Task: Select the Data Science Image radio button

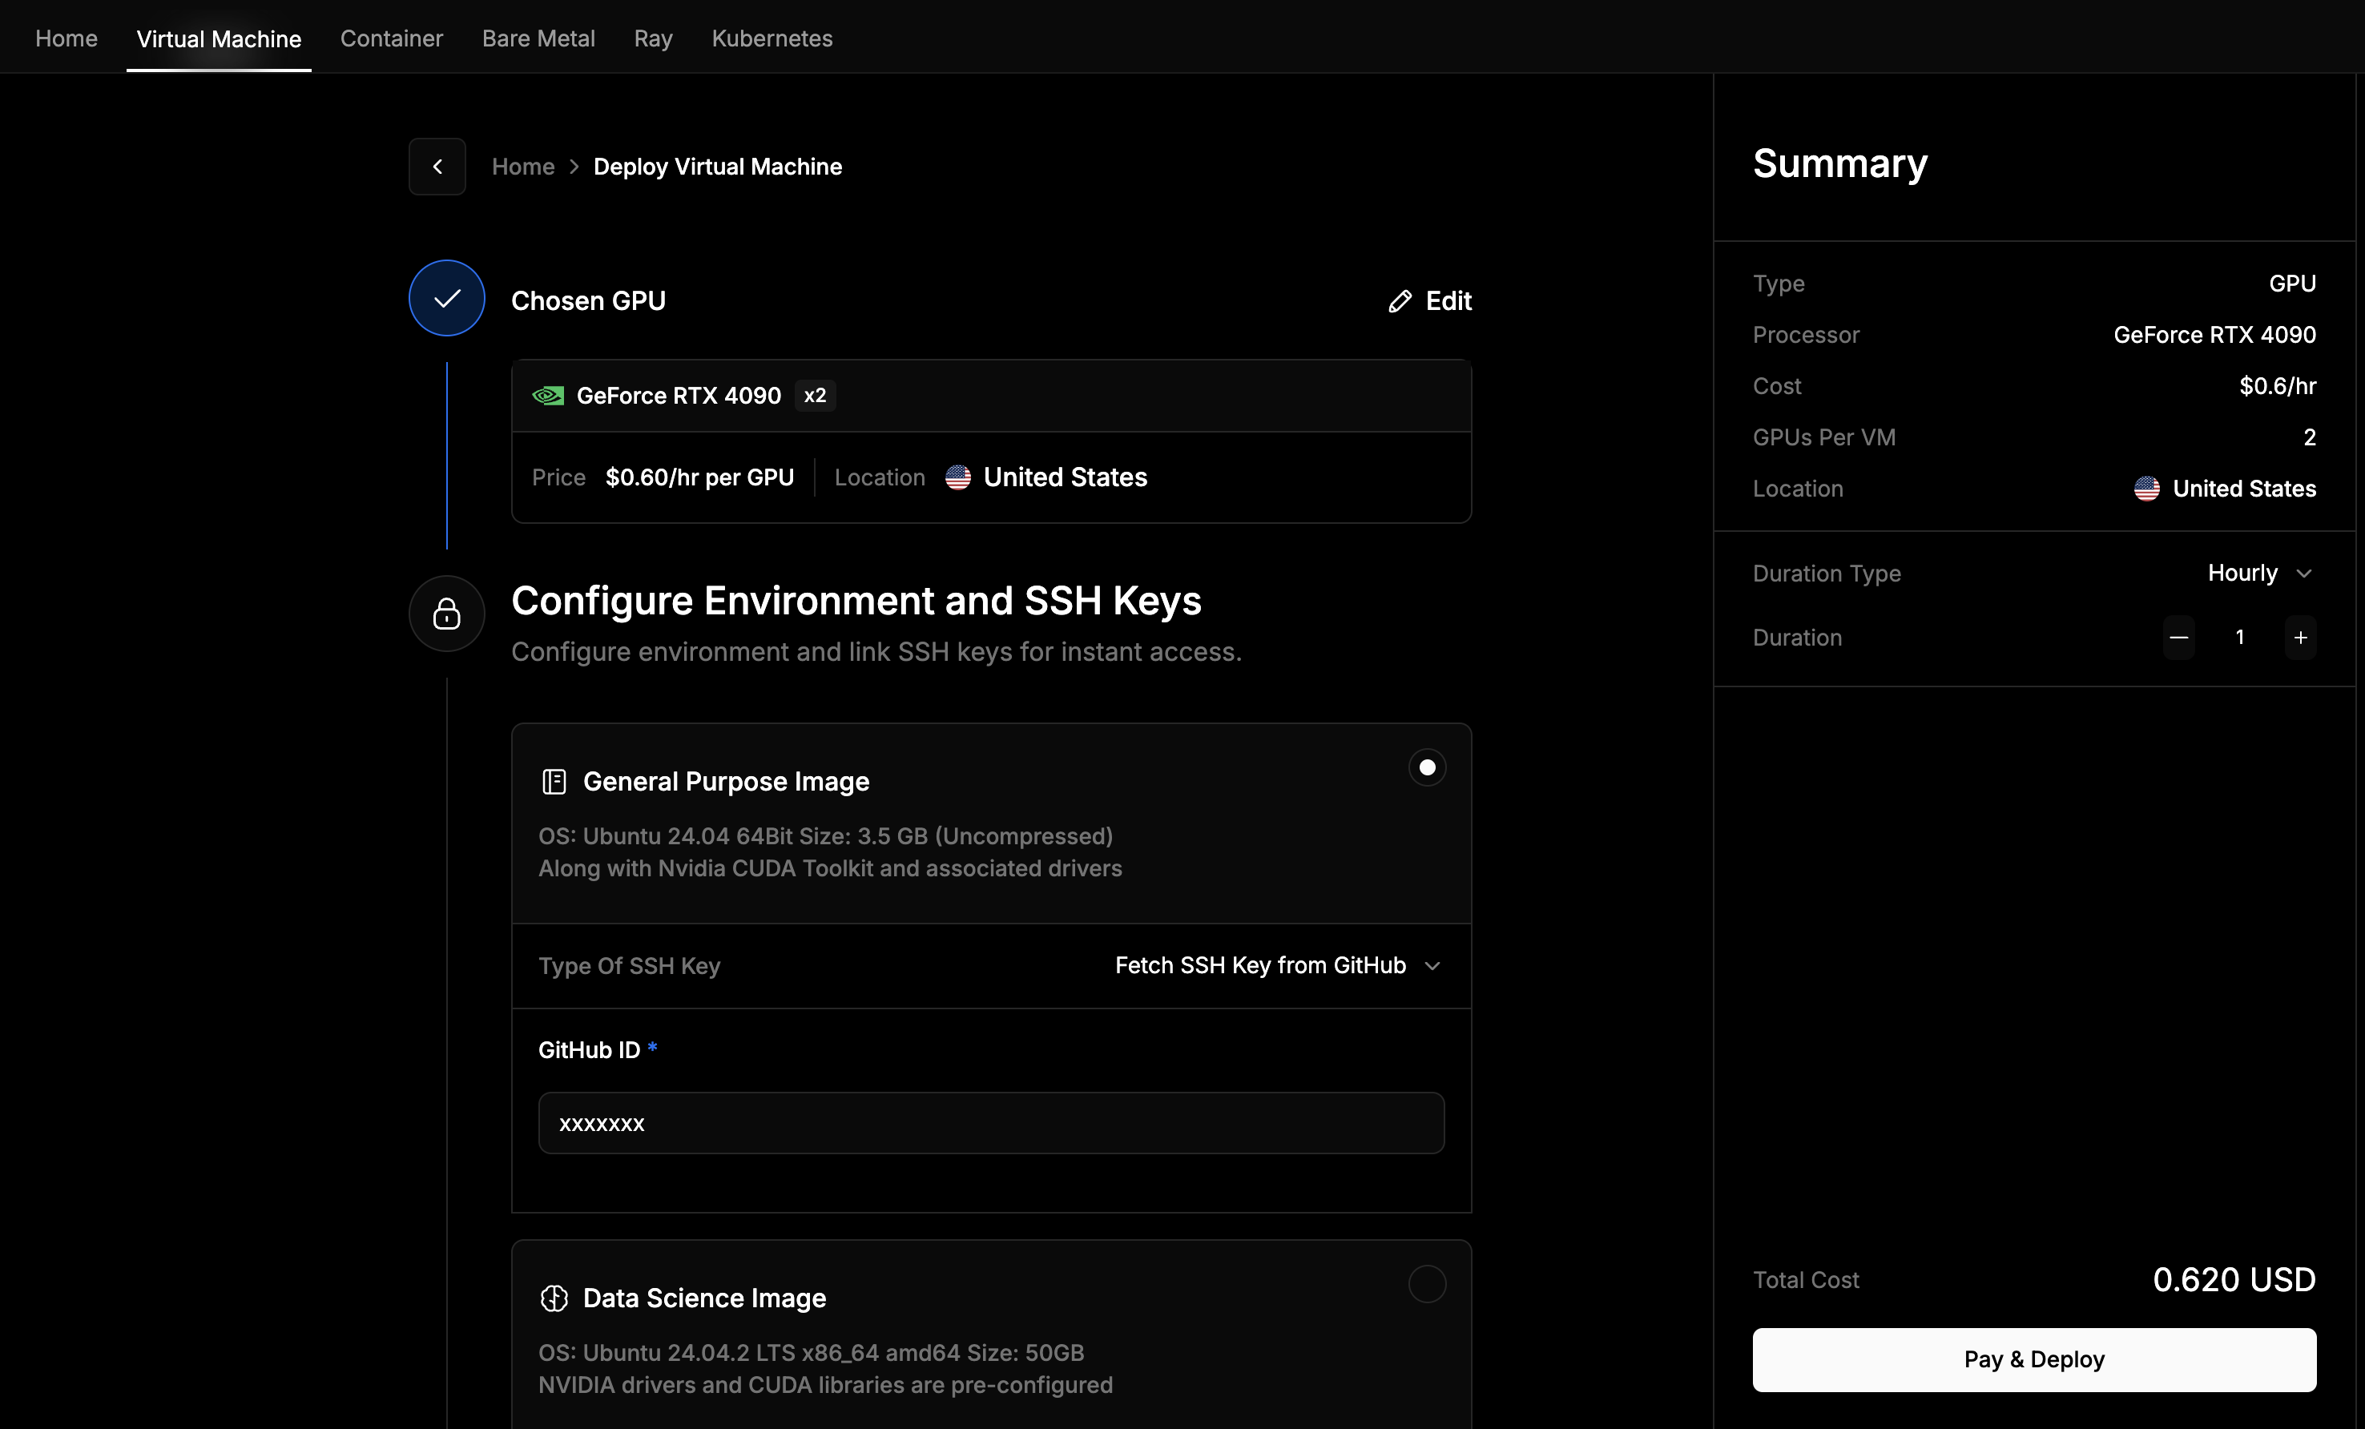Action: point(1426,1284)
